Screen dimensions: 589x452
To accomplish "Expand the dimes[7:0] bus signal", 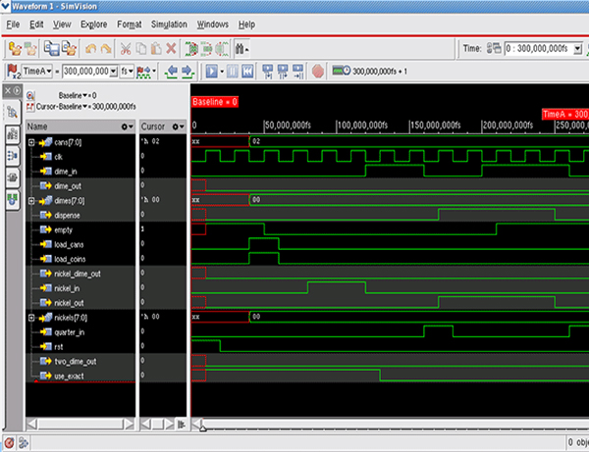I will coord(31,201).
